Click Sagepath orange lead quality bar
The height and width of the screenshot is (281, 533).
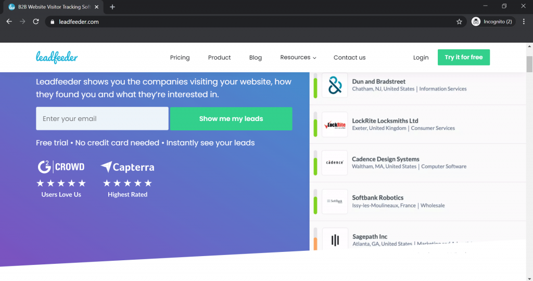point(315,239)
